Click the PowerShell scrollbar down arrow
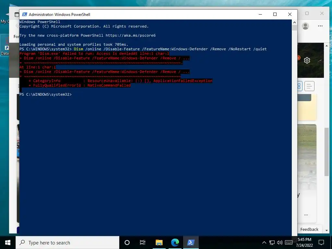The image size is (332, 249). click(294, 240)
